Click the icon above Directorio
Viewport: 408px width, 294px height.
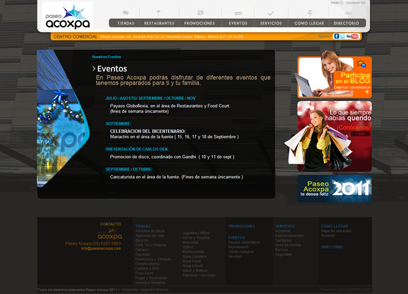(348, 13)
